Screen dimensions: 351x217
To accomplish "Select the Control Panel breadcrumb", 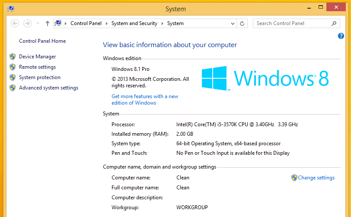I will pos(86,23).
